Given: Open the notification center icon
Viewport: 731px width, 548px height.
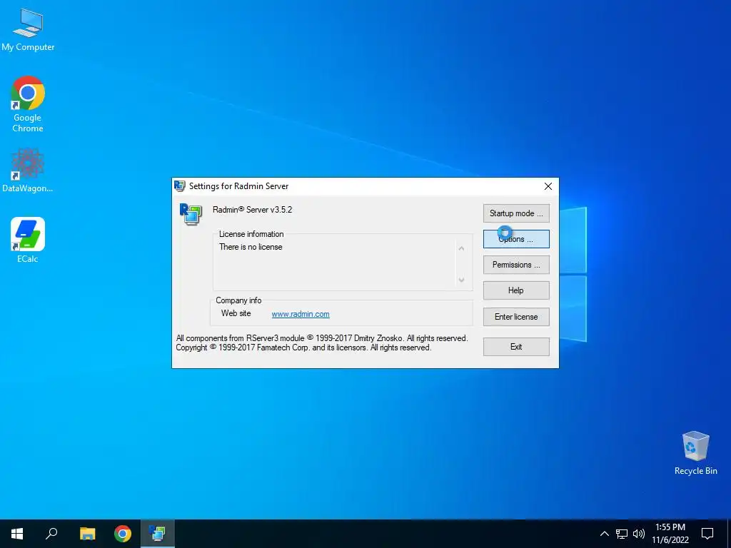Looking at the screenshot, I should [x=707, y=534].
